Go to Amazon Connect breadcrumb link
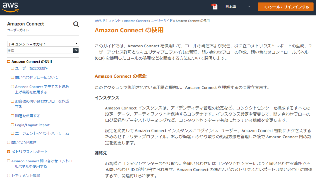The width and height of the screenshot is (316, 180). (x=136, y=21)
